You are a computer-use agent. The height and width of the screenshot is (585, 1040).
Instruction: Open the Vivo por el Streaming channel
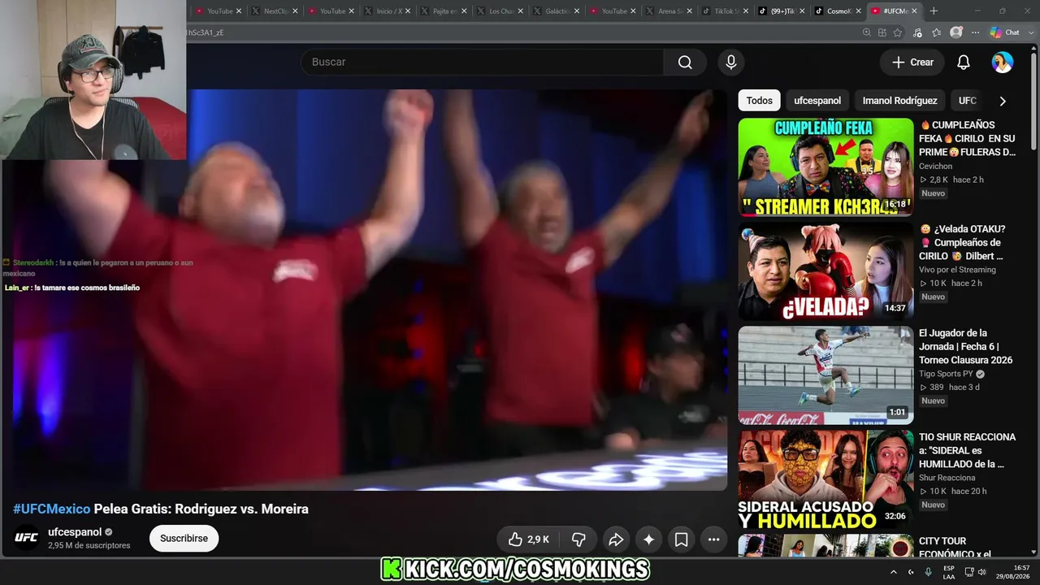tap(957, 270)
